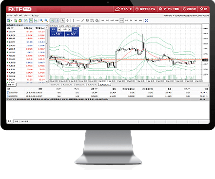Screen dimensions: 215x179
Task: Toggle chart shift from right edge
Action: [57, 20]
